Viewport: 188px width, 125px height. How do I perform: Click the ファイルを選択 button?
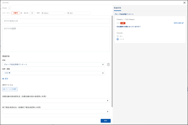(x=10, y=89)
